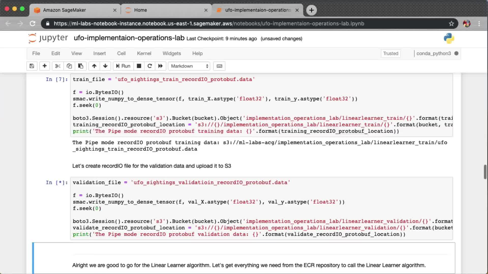Open the Cell menu

[x=121, y=53]
